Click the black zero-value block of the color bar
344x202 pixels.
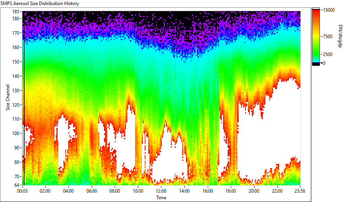tap(316, 64)
